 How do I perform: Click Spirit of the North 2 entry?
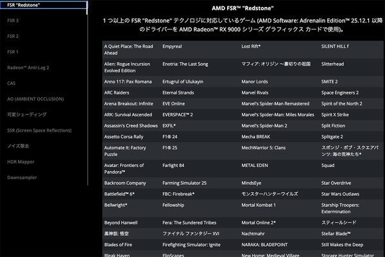[x=341, y=104]
